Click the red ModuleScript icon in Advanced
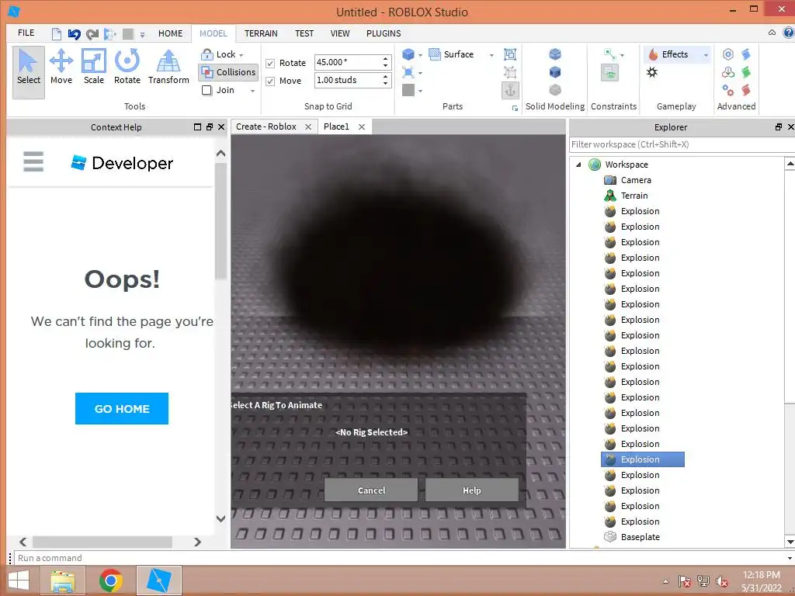Image resolution: width=795 pixels, height=596 pixels. coord(746,90)
